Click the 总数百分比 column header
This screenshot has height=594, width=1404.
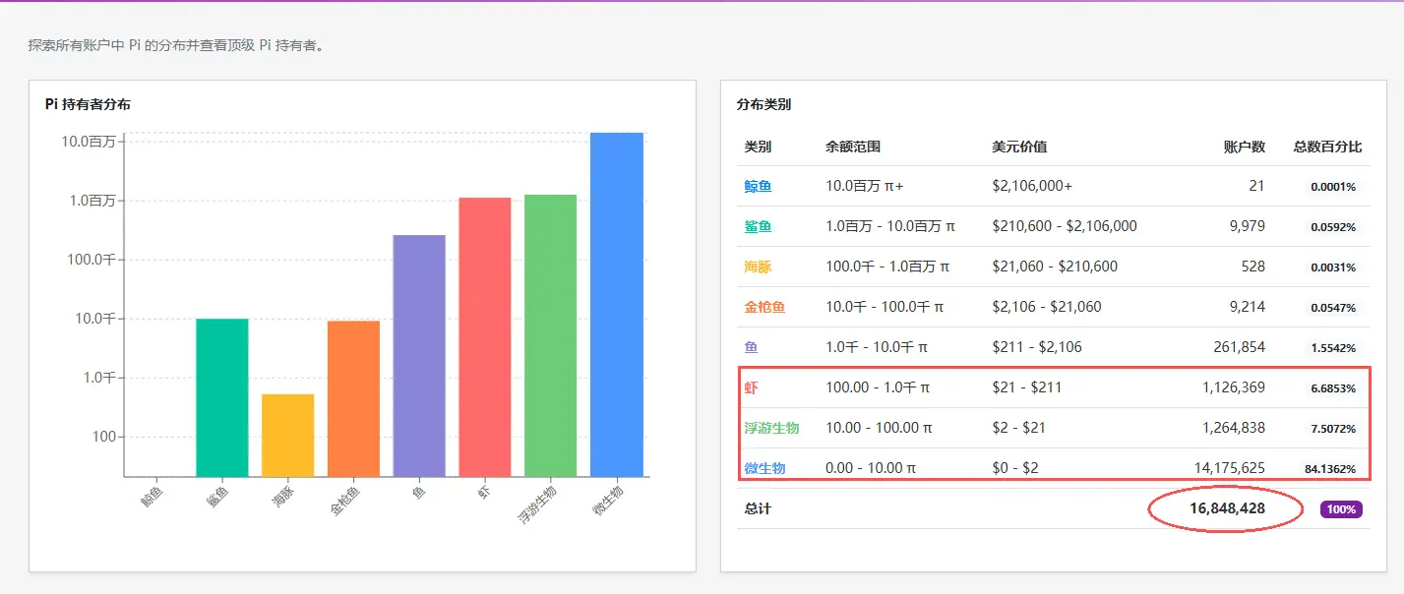click(1327, 147)
